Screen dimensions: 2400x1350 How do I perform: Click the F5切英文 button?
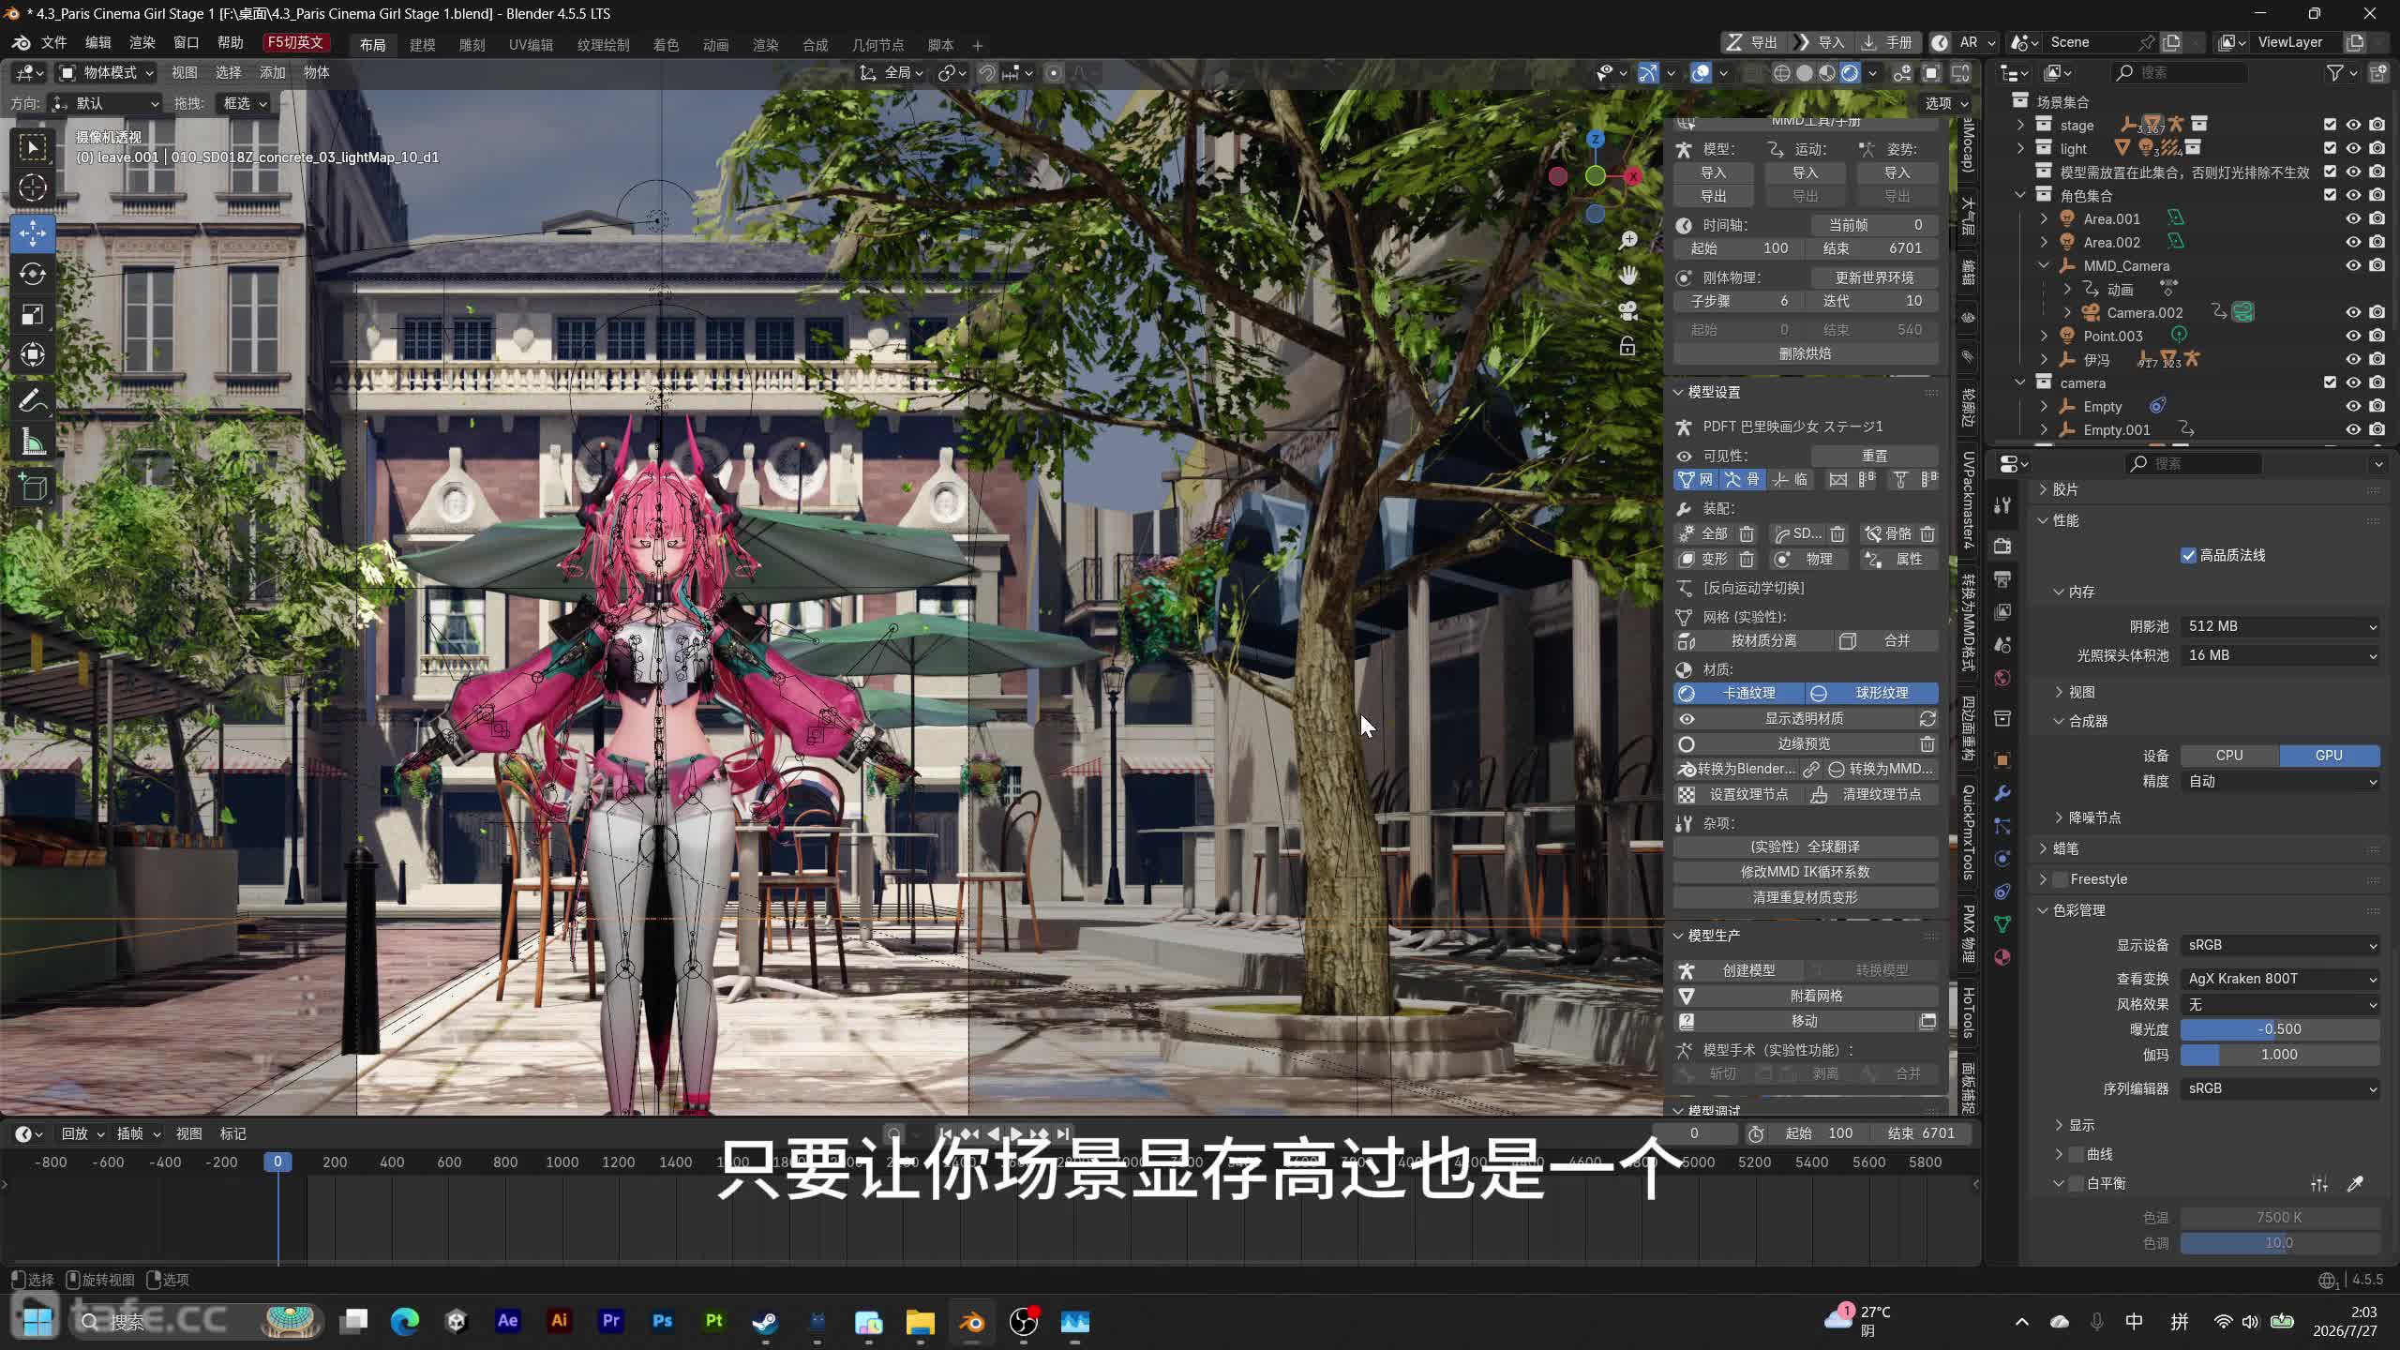295,43
